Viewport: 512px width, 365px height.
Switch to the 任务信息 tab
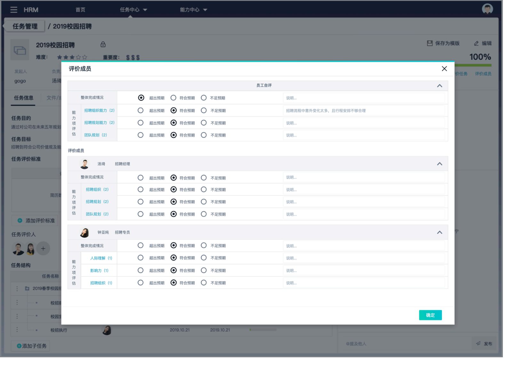point(24,98)
